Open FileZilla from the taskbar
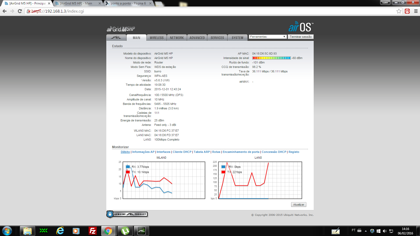The width and height of the screenshot is (420, 236). [x=92, y=231]
